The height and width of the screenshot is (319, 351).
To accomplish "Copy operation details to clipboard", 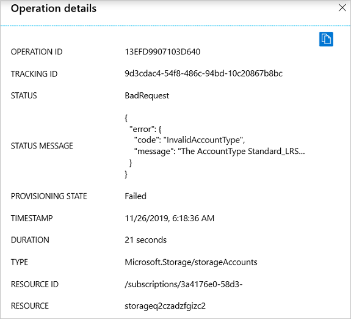I will (326, 39).
